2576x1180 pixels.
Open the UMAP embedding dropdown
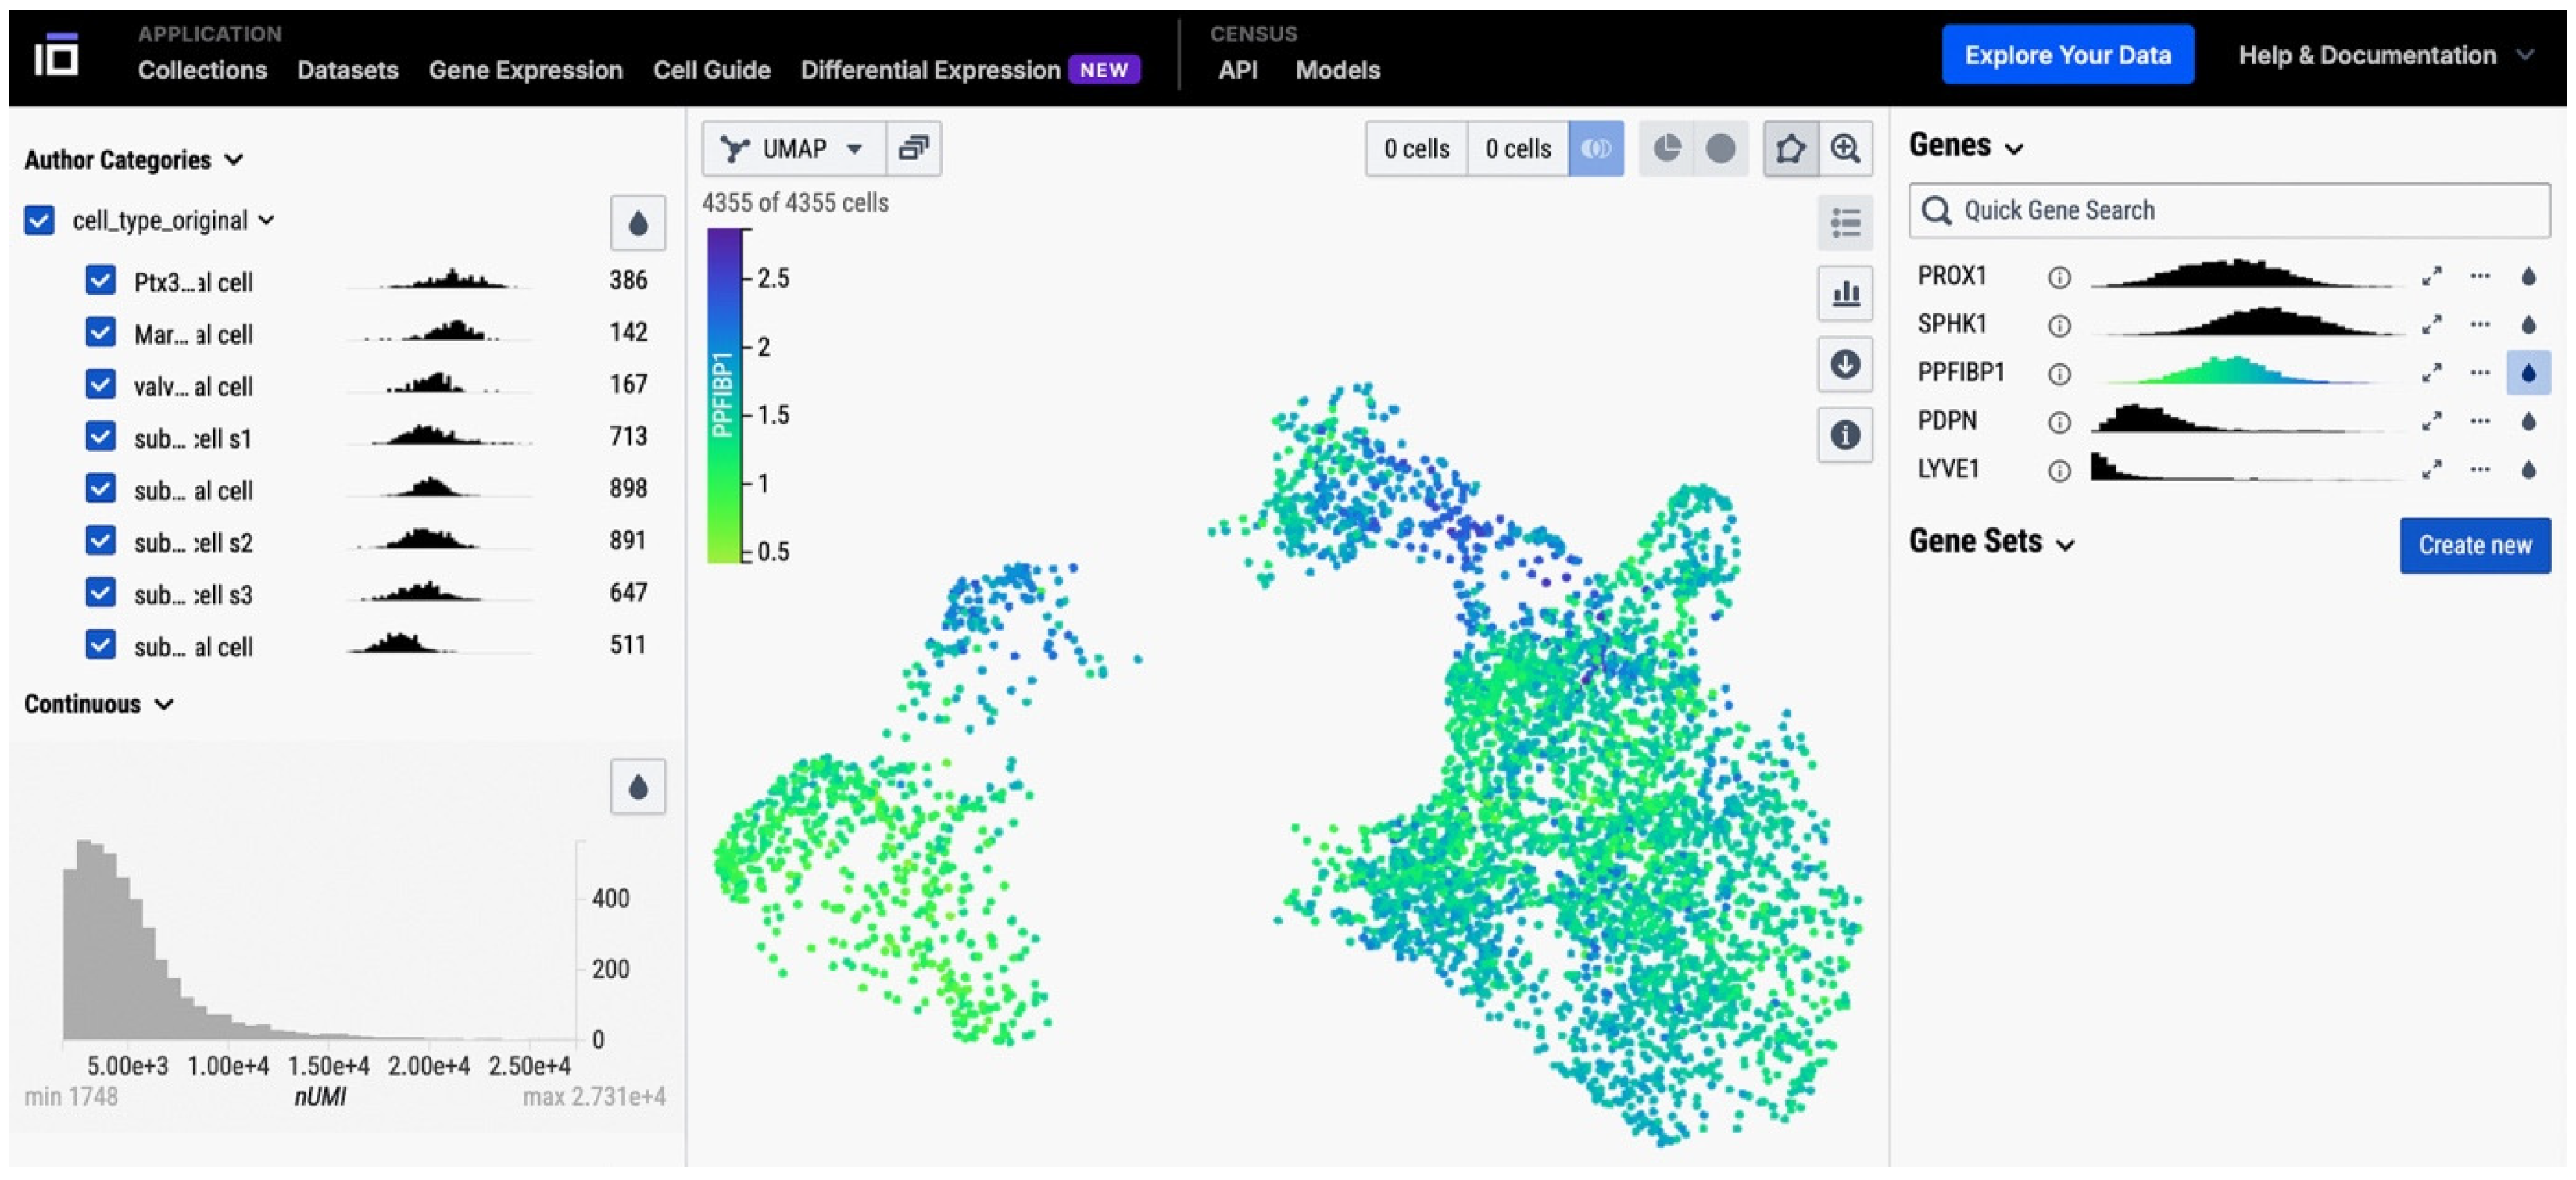(794, 149)
